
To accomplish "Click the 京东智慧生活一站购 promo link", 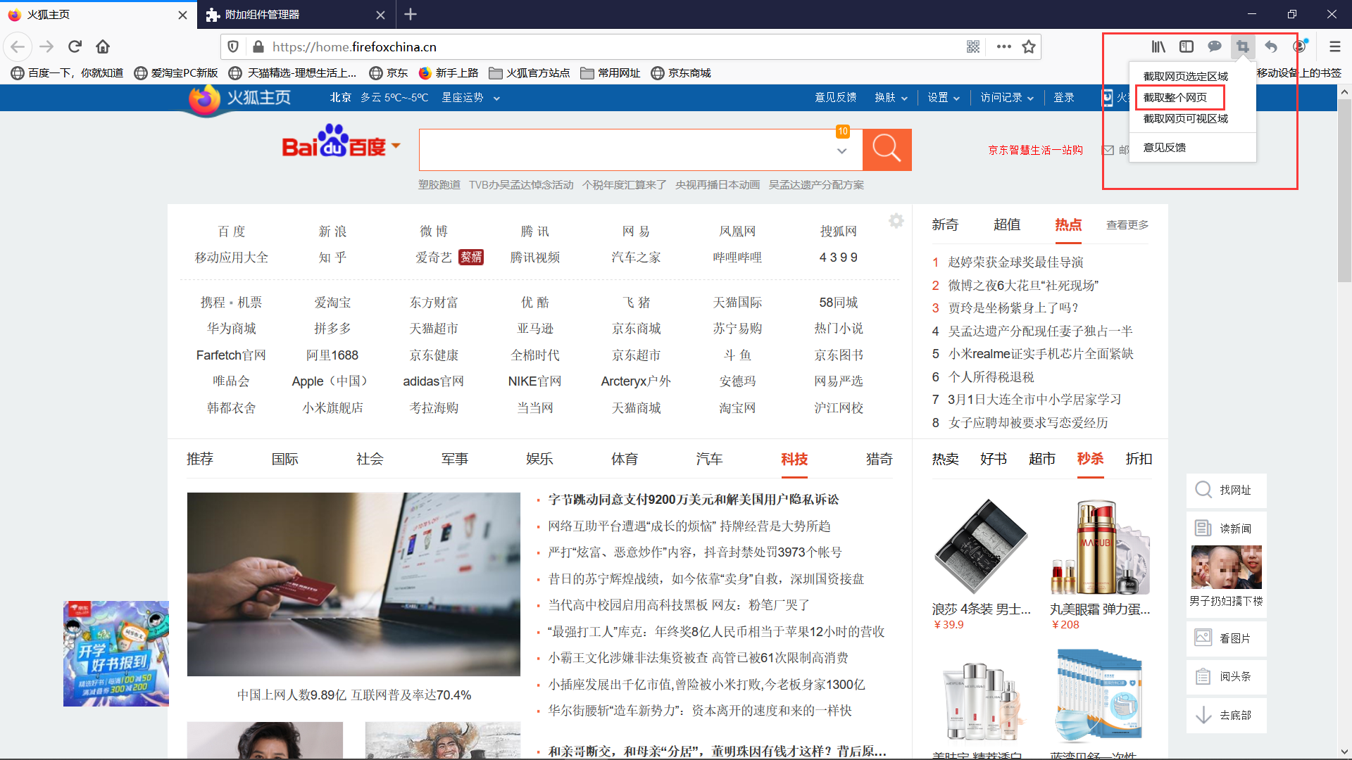I will click(1035, 150).
